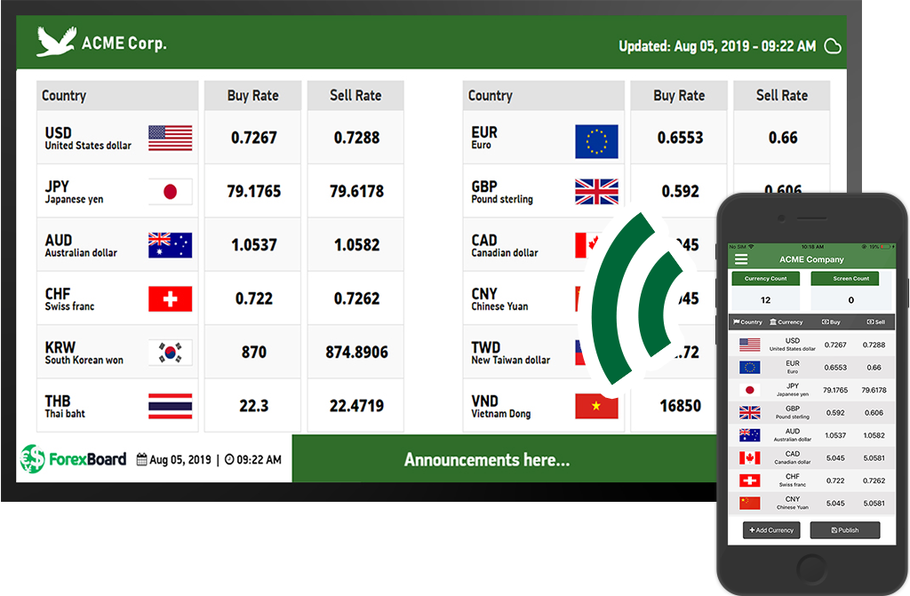Screen dimensions: 910x596
Task: Tap the Add Currency button
Action: coord(770,530)
